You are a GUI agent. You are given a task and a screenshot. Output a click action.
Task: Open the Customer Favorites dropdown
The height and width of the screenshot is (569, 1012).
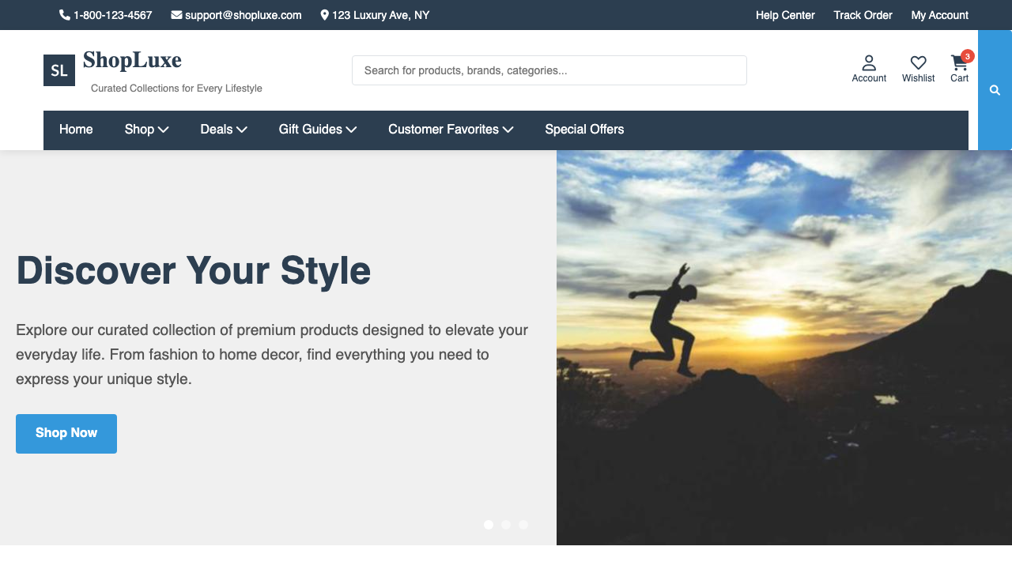point(451,129)
